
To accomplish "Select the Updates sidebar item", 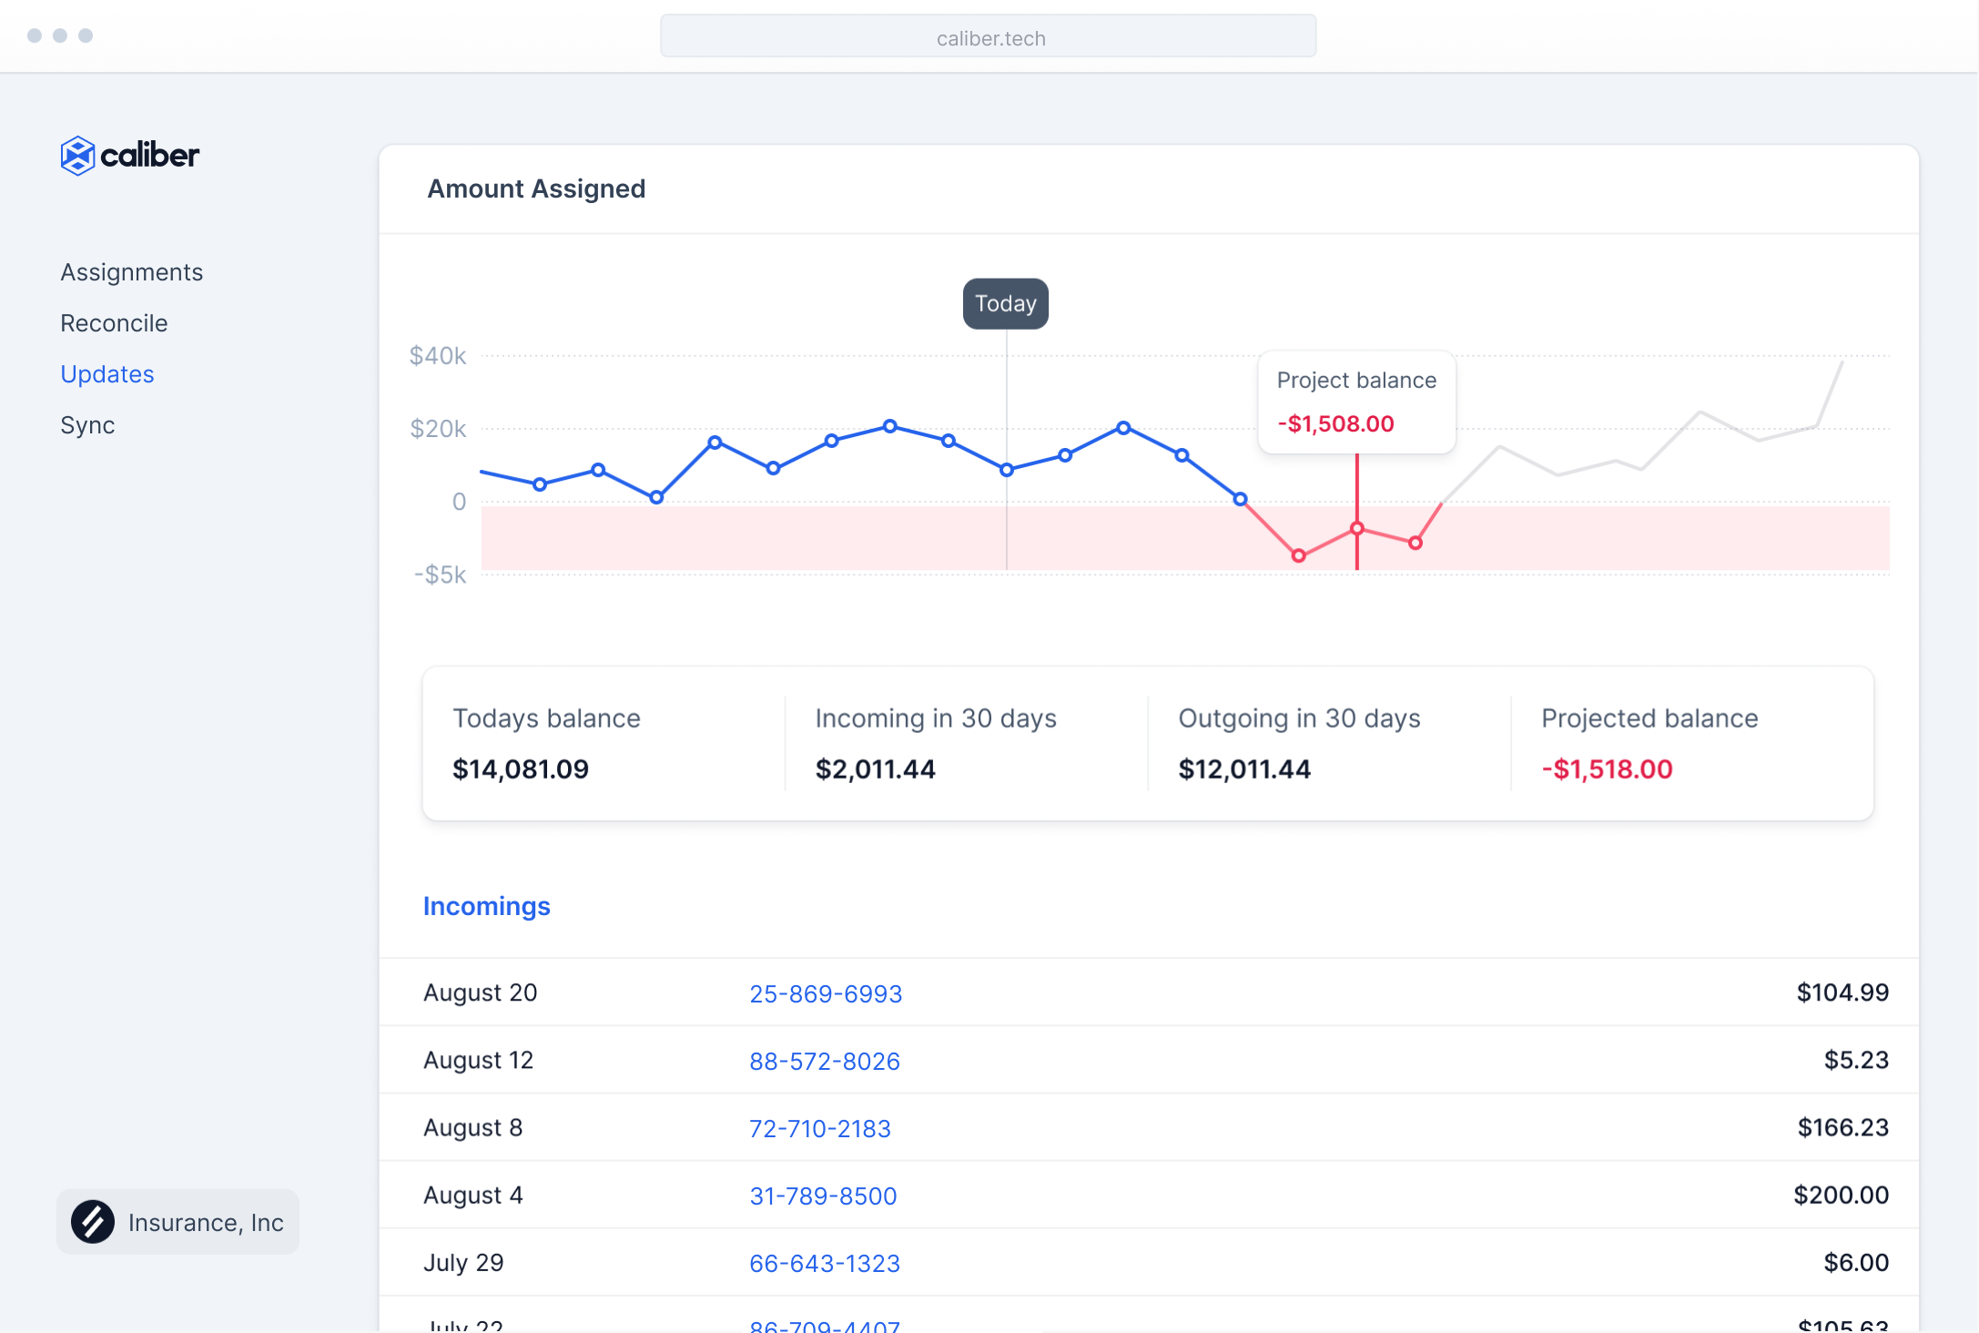I will click(107, 374).
